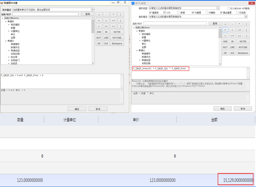This screenshot has width=256, height=187.
Task: Click the equals operator in precondition window
Action: click(x=99, y=21)
